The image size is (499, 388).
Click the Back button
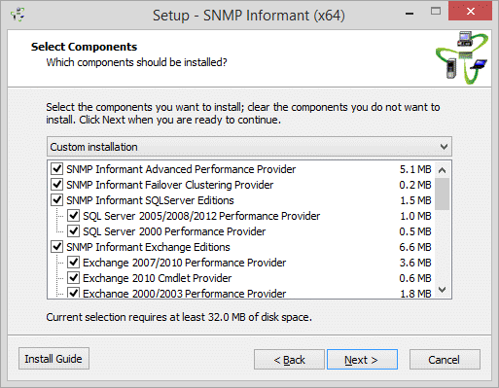289,360
